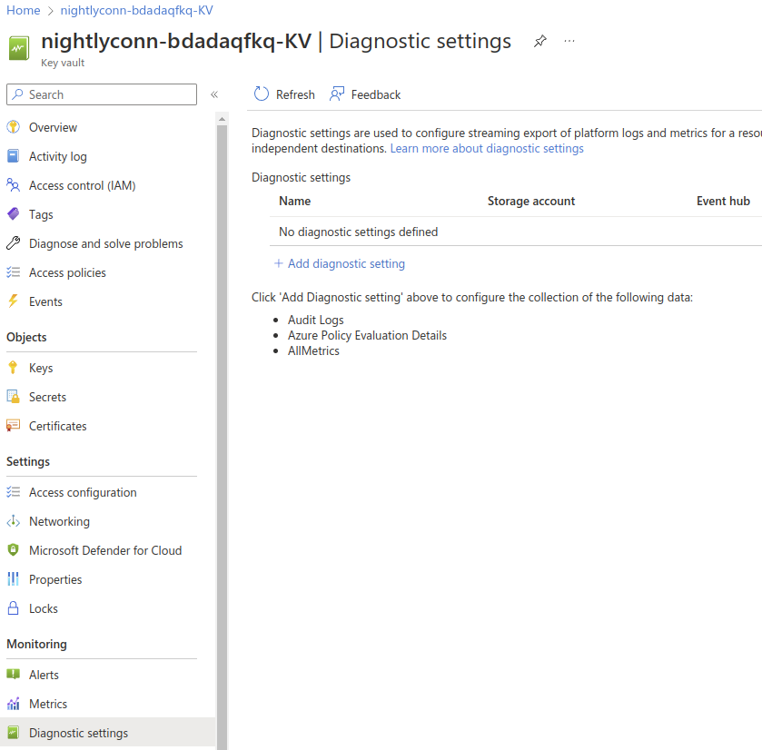This screenshot has width=762, height=750.
Task: Open Microsoft Defender for Cloud
Action: [104, 550]
